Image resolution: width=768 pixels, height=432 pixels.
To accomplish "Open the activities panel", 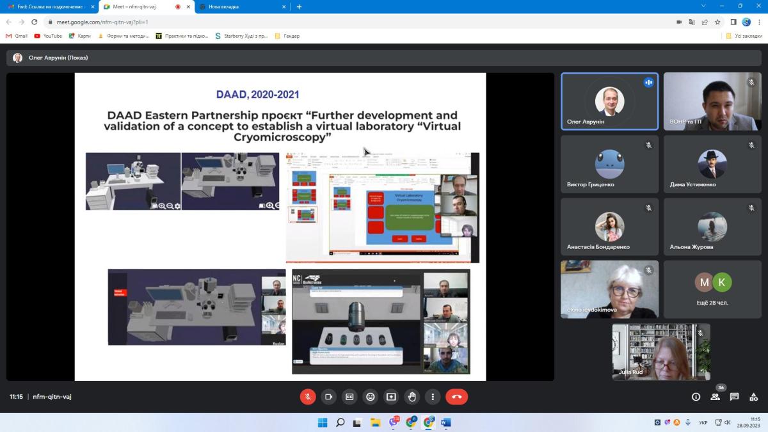I will coord(753,397).
